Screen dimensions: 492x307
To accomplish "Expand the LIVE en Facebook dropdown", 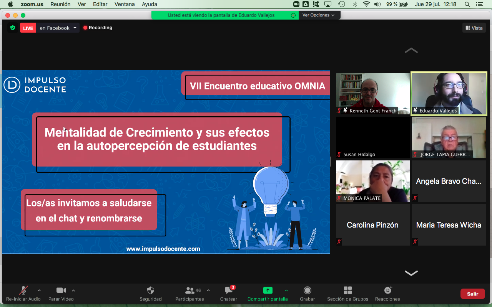I will pyautogui.click(x=75, y=28).
